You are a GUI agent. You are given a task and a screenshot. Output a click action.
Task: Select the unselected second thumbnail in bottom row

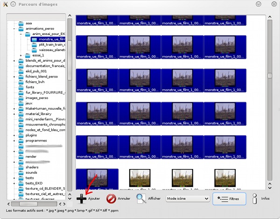pos(140,179)
